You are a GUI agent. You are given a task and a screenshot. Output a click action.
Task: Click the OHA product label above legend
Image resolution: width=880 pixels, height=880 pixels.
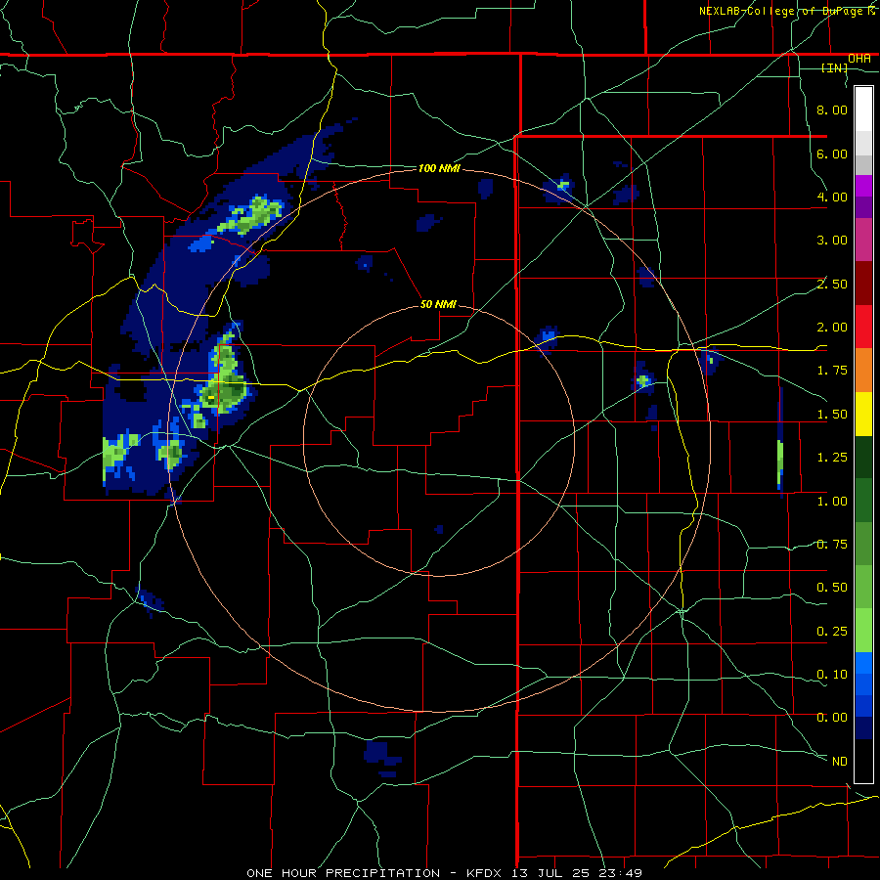pos(859,59)
